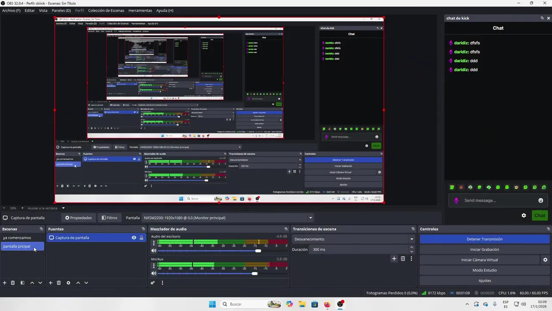The width and height of the screenshot is (552, 311).
Task: Move source up arrow in Fuentes
Action: [x=78, y=283]
